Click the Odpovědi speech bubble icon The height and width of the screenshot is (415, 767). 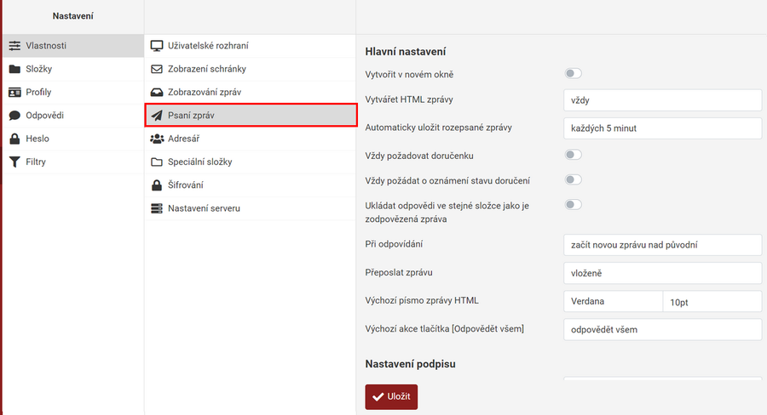(x=15, y=116)
